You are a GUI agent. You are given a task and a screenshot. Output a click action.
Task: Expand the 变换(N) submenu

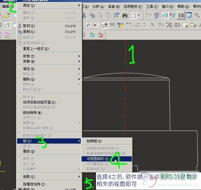coord(49,61)
